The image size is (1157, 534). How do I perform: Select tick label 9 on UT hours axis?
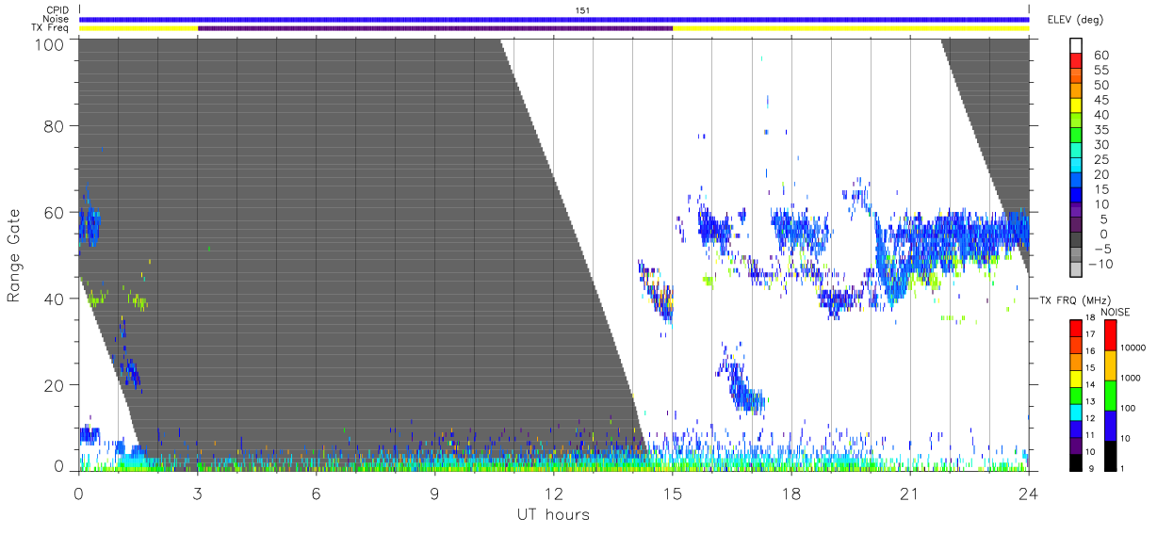tap(434, 493)
